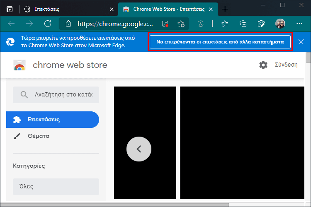Click the Edge logo in banner
311x207 pixels.
click(10, 42)
